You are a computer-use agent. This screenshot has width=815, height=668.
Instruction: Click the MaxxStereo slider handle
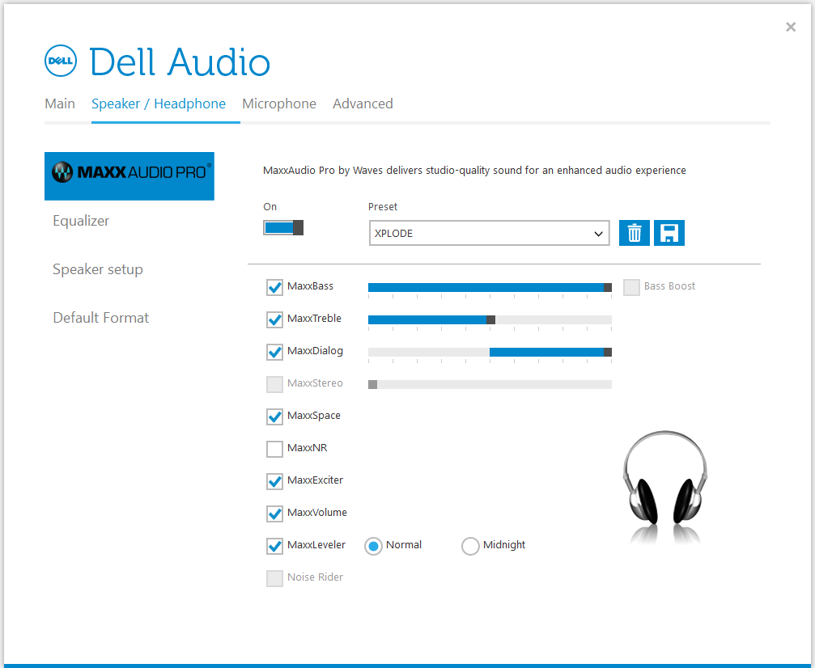point(372,384)
